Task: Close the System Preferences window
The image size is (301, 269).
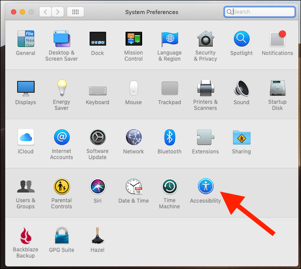Action: pos(13,12)
